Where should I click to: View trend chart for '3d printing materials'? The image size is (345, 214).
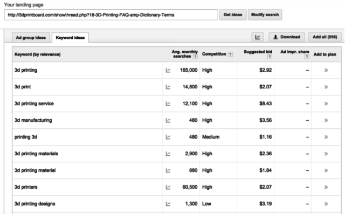click(168, 154)
